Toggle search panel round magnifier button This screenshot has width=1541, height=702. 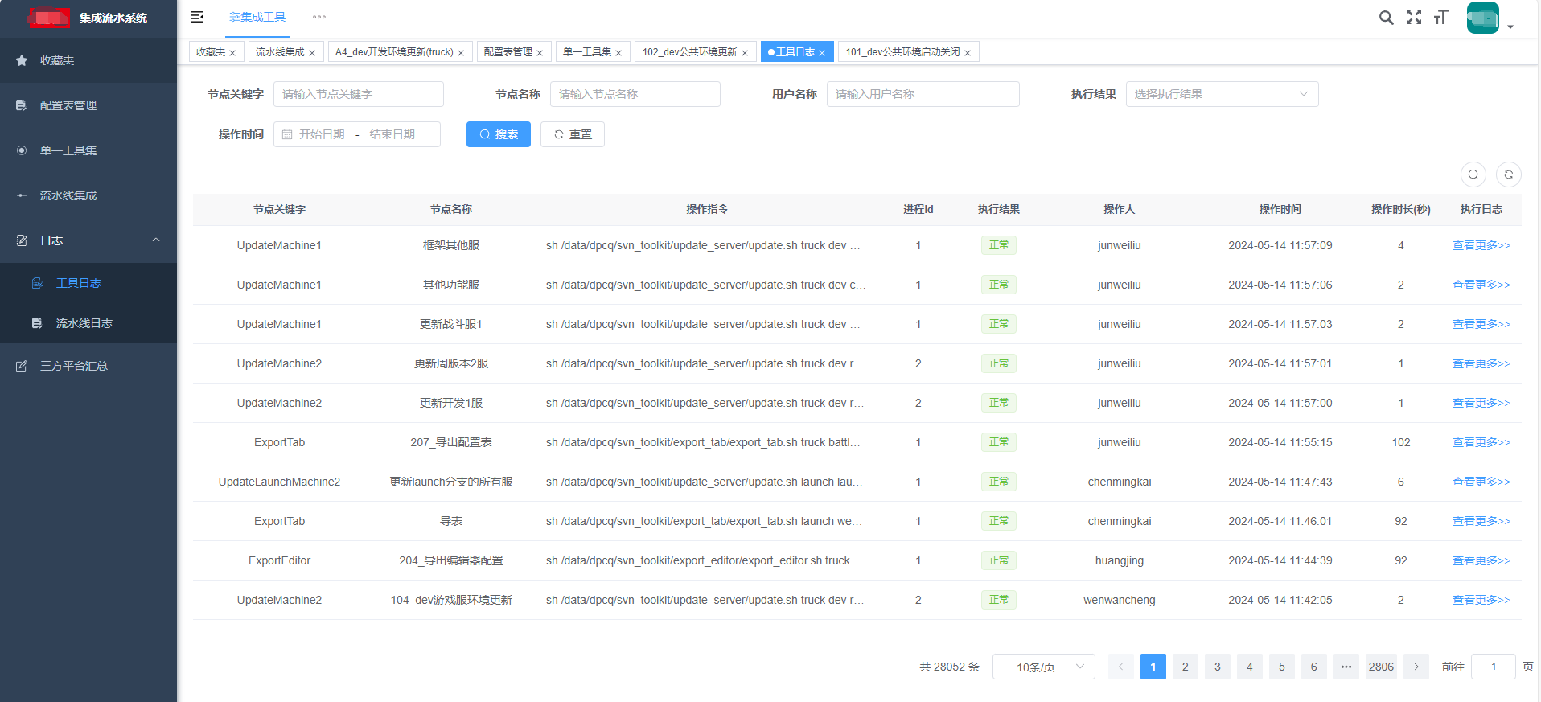point(1473,174)
